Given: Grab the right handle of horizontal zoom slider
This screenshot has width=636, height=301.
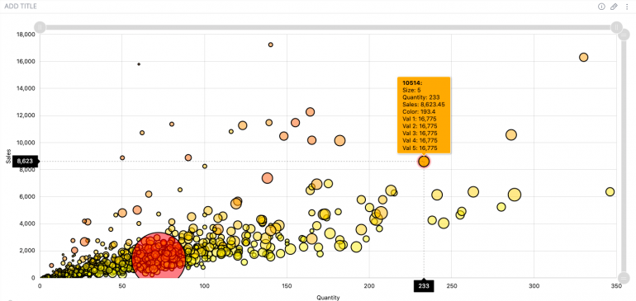Looking at the screenshot, I should 616,27.
